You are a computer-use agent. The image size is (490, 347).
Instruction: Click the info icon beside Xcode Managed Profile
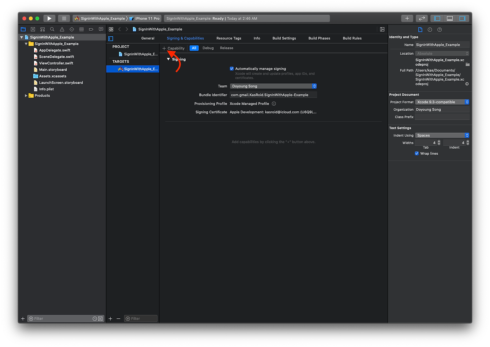coord(274,104)
